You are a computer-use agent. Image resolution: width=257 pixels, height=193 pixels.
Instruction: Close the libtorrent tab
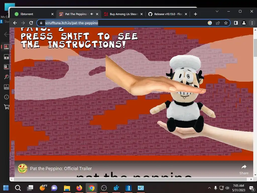click(52, 14)
